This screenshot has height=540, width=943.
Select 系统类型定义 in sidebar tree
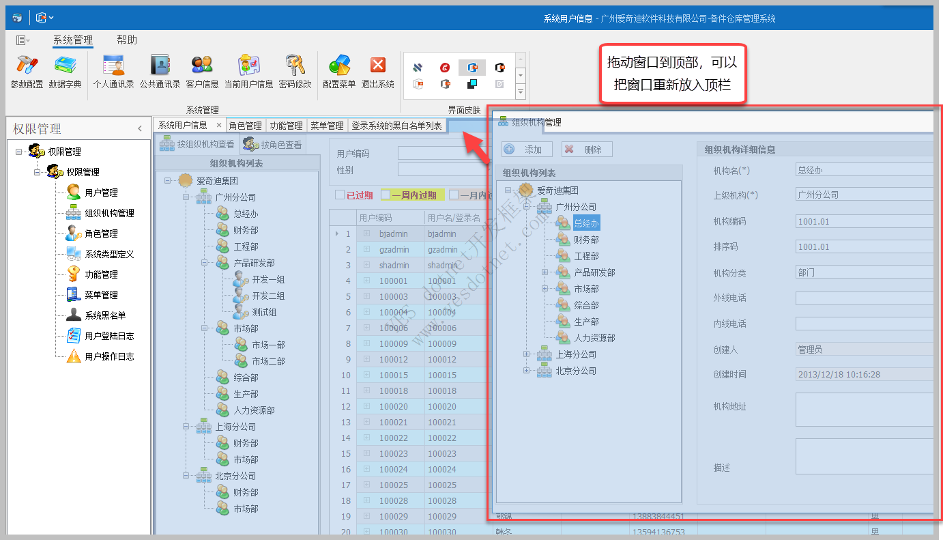(x=109, y=254)
